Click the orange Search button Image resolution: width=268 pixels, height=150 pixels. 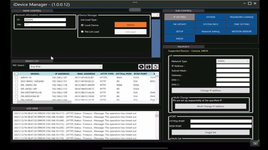pos(131,25)
